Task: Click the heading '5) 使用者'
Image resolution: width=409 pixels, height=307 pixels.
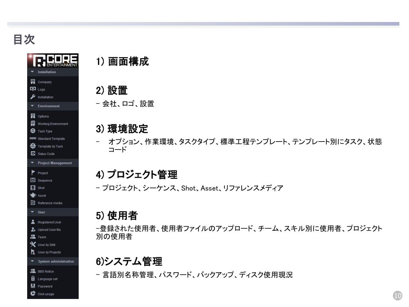Action: click(117, 215)
